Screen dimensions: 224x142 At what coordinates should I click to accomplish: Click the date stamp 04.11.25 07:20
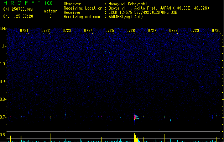[x=18, y=16]
